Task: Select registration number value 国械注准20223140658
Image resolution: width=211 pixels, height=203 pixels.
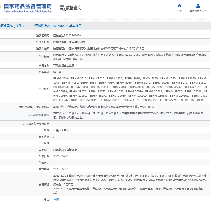Action: click(67, 35)
